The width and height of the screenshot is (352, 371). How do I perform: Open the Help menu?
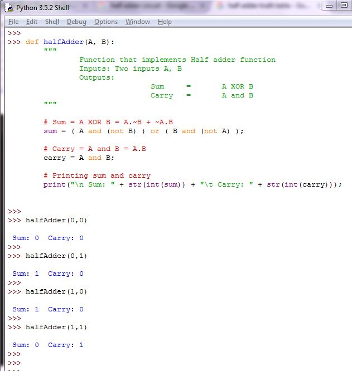[165, 22]
